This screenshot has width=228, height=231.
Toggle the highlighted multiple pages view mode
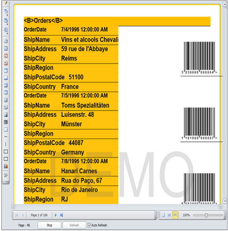(175, 215)
